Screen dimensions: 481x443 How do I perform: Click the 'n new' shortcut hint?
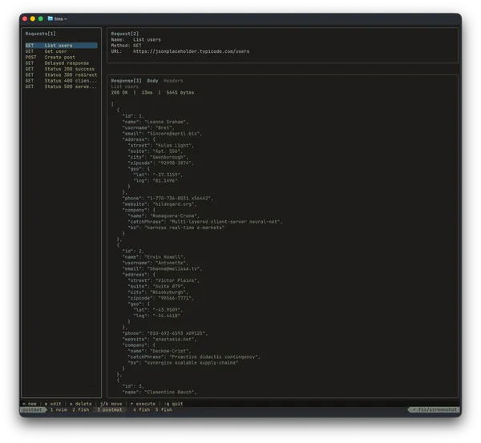point(29,404)
